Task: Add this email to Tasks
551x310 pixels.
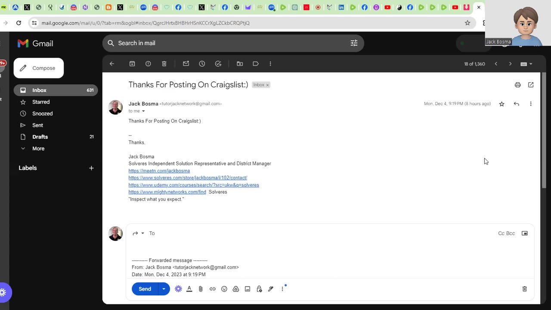Action: pos(218,64)
